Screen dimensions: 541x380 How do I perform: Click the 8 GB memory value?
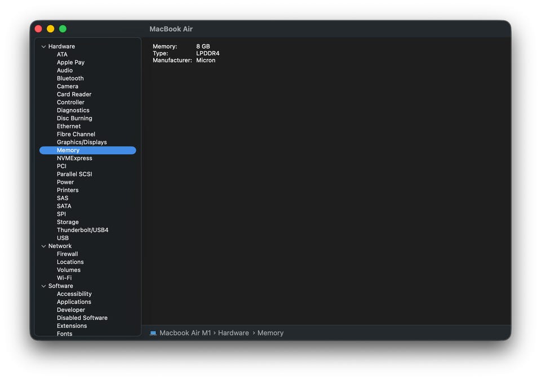click(203, 46)
